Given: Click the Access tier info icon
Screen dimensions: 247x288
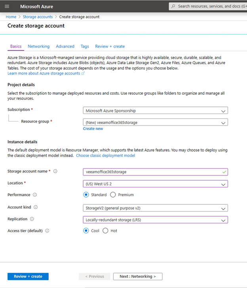Looking at the screenshot, I should point(47,231).
